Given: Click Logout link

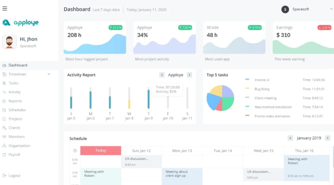Looking at the screenshot, I should [x=14, y=176].
